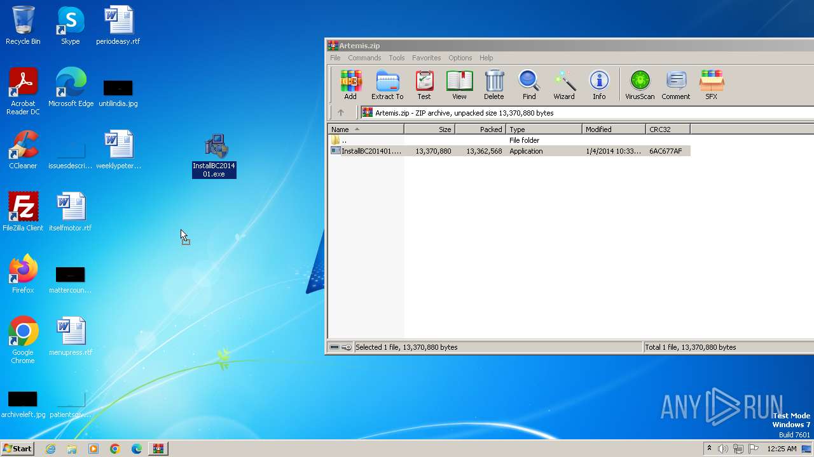Click the key icon in WinRAR status bar
This screenshot has height=457, width=814.
click(x=347, y=347)
